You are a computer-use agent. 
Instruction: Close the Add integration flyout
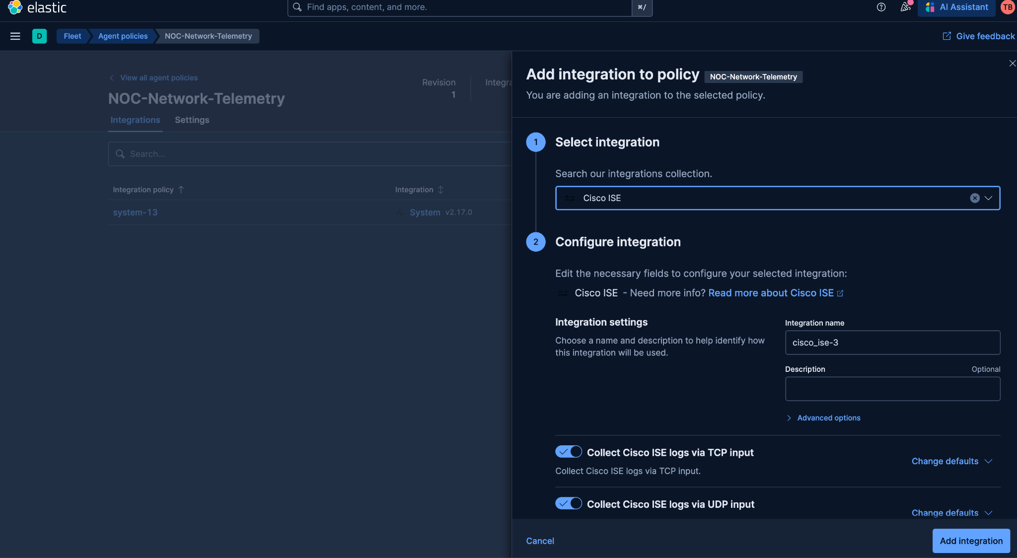pos(1012,64)
